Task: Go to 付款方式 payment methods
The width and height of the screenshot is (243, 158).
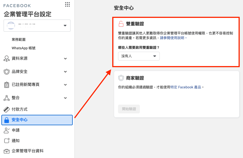Action: (20, 109)
